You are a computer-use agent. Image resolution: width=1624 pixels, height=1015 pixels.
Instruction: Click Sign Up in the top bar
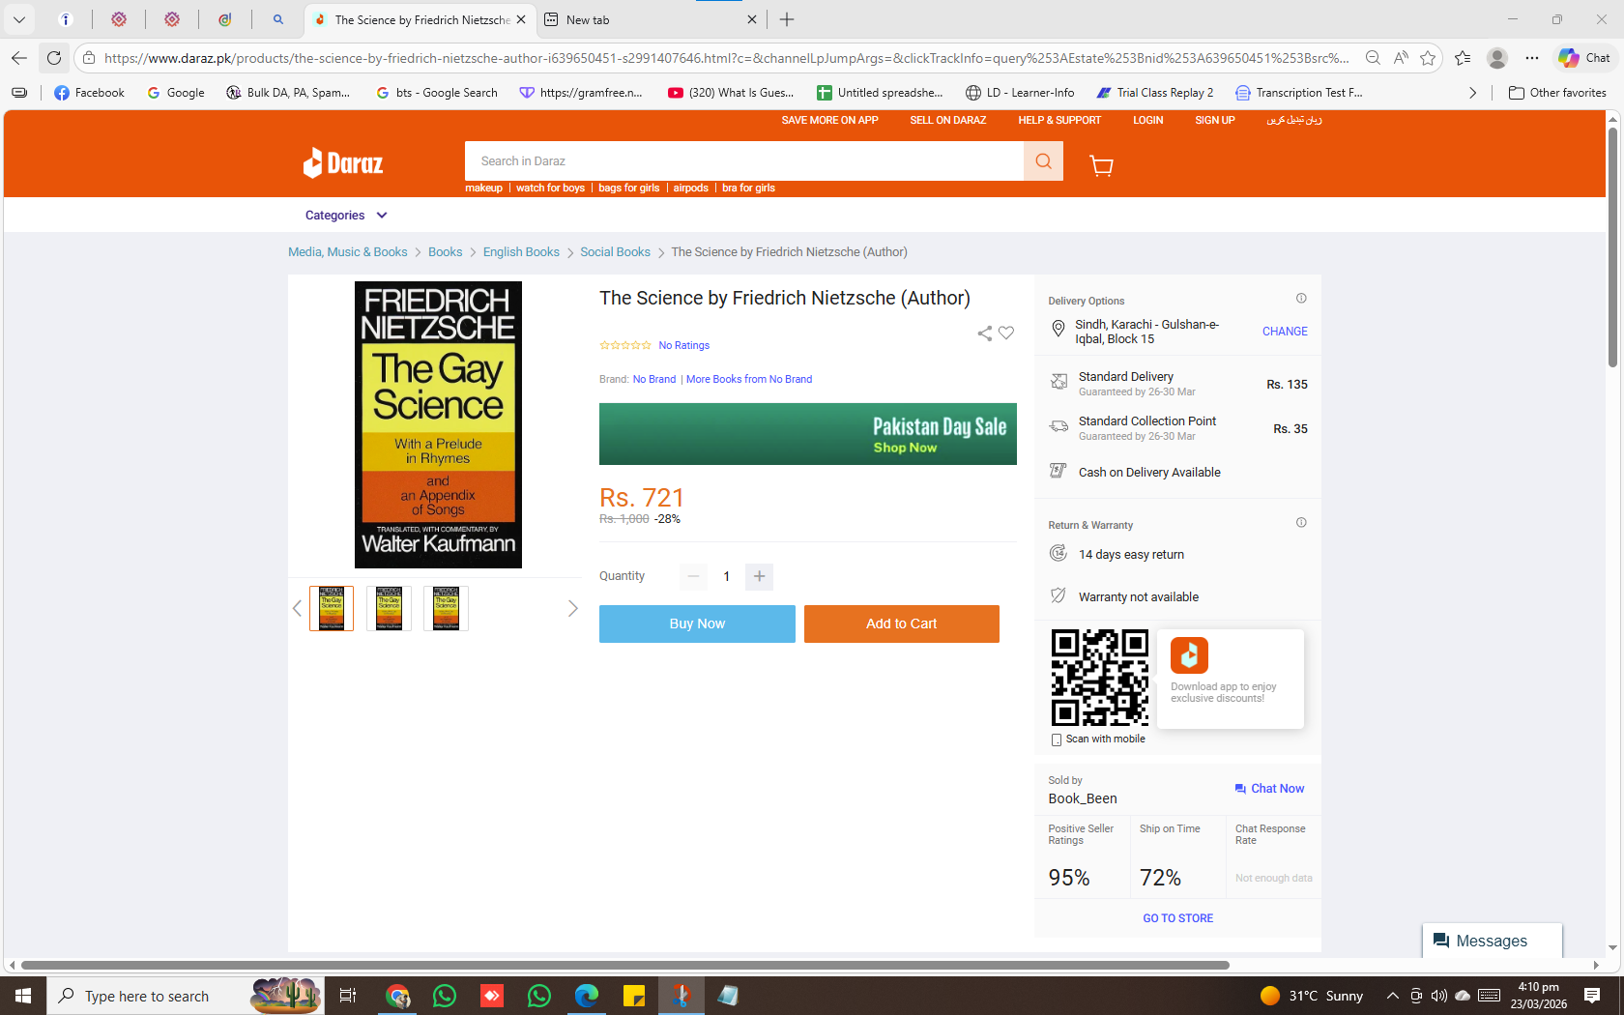pyautogui.click(x=1215, y=120)
